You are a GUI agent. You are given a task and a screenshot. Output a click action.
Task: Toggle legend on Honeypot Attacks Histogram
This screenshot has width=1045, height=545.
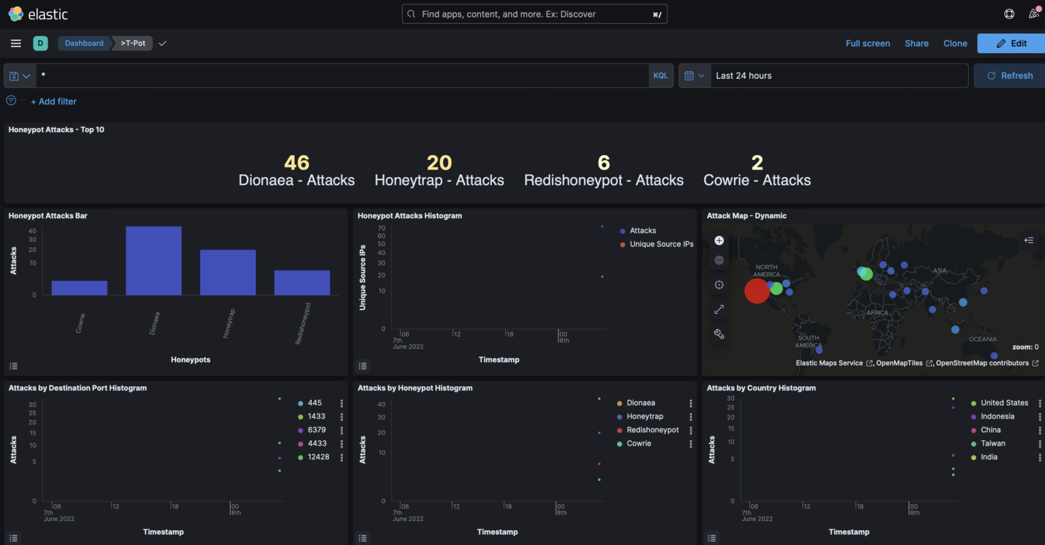[x=363, y=366]
